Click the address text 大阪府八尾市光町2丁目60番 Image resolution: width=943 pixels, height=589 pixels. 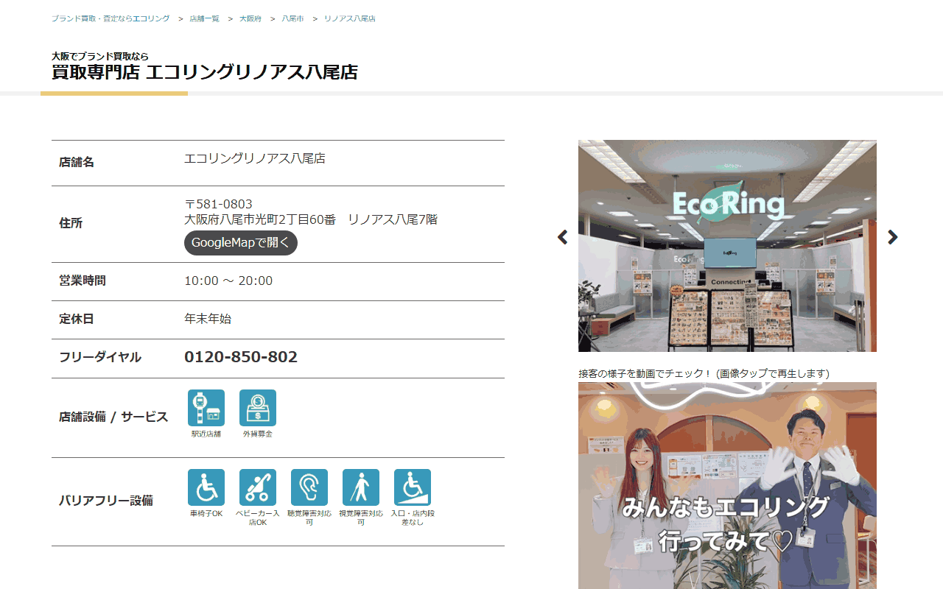coord(260,219)
